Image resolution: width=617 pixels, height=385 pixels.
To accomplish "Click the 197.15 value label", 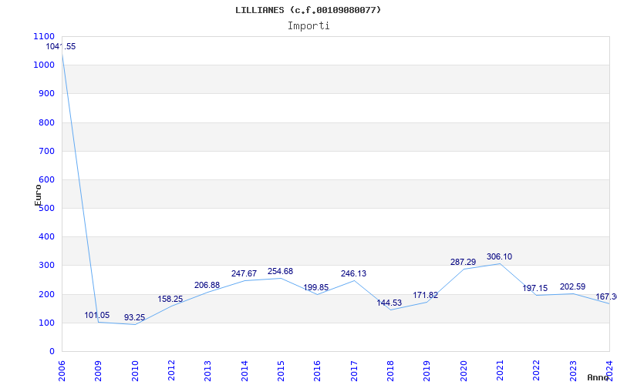I will (534, 288).
